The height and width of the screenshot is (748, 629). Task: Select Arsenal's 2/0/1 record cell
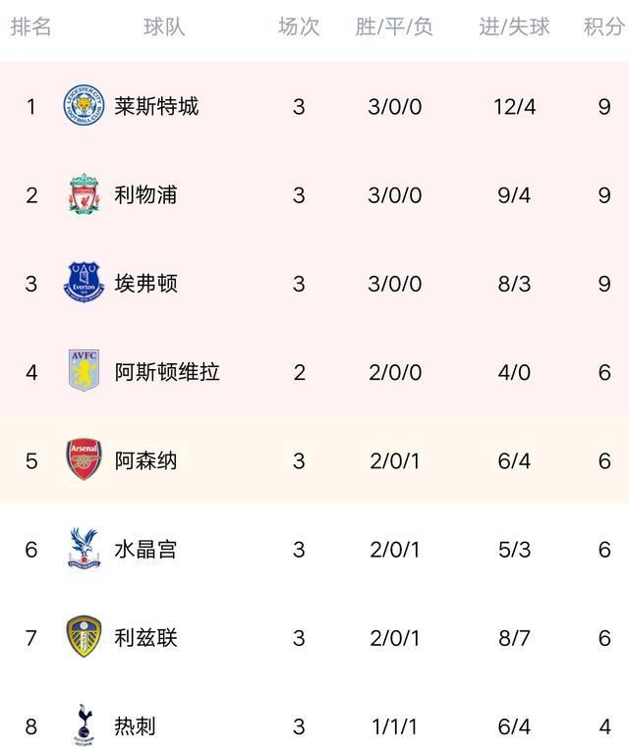tap(394, 460)
